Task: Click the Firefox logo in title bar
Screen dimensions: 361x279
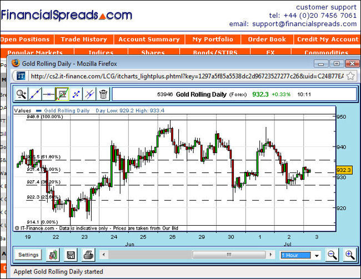Action: (x=16, y=63)
